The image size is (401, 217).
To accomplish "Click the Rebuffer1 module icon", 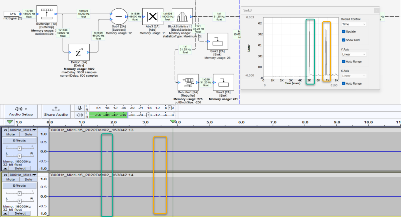I will [x=188, y=82].
